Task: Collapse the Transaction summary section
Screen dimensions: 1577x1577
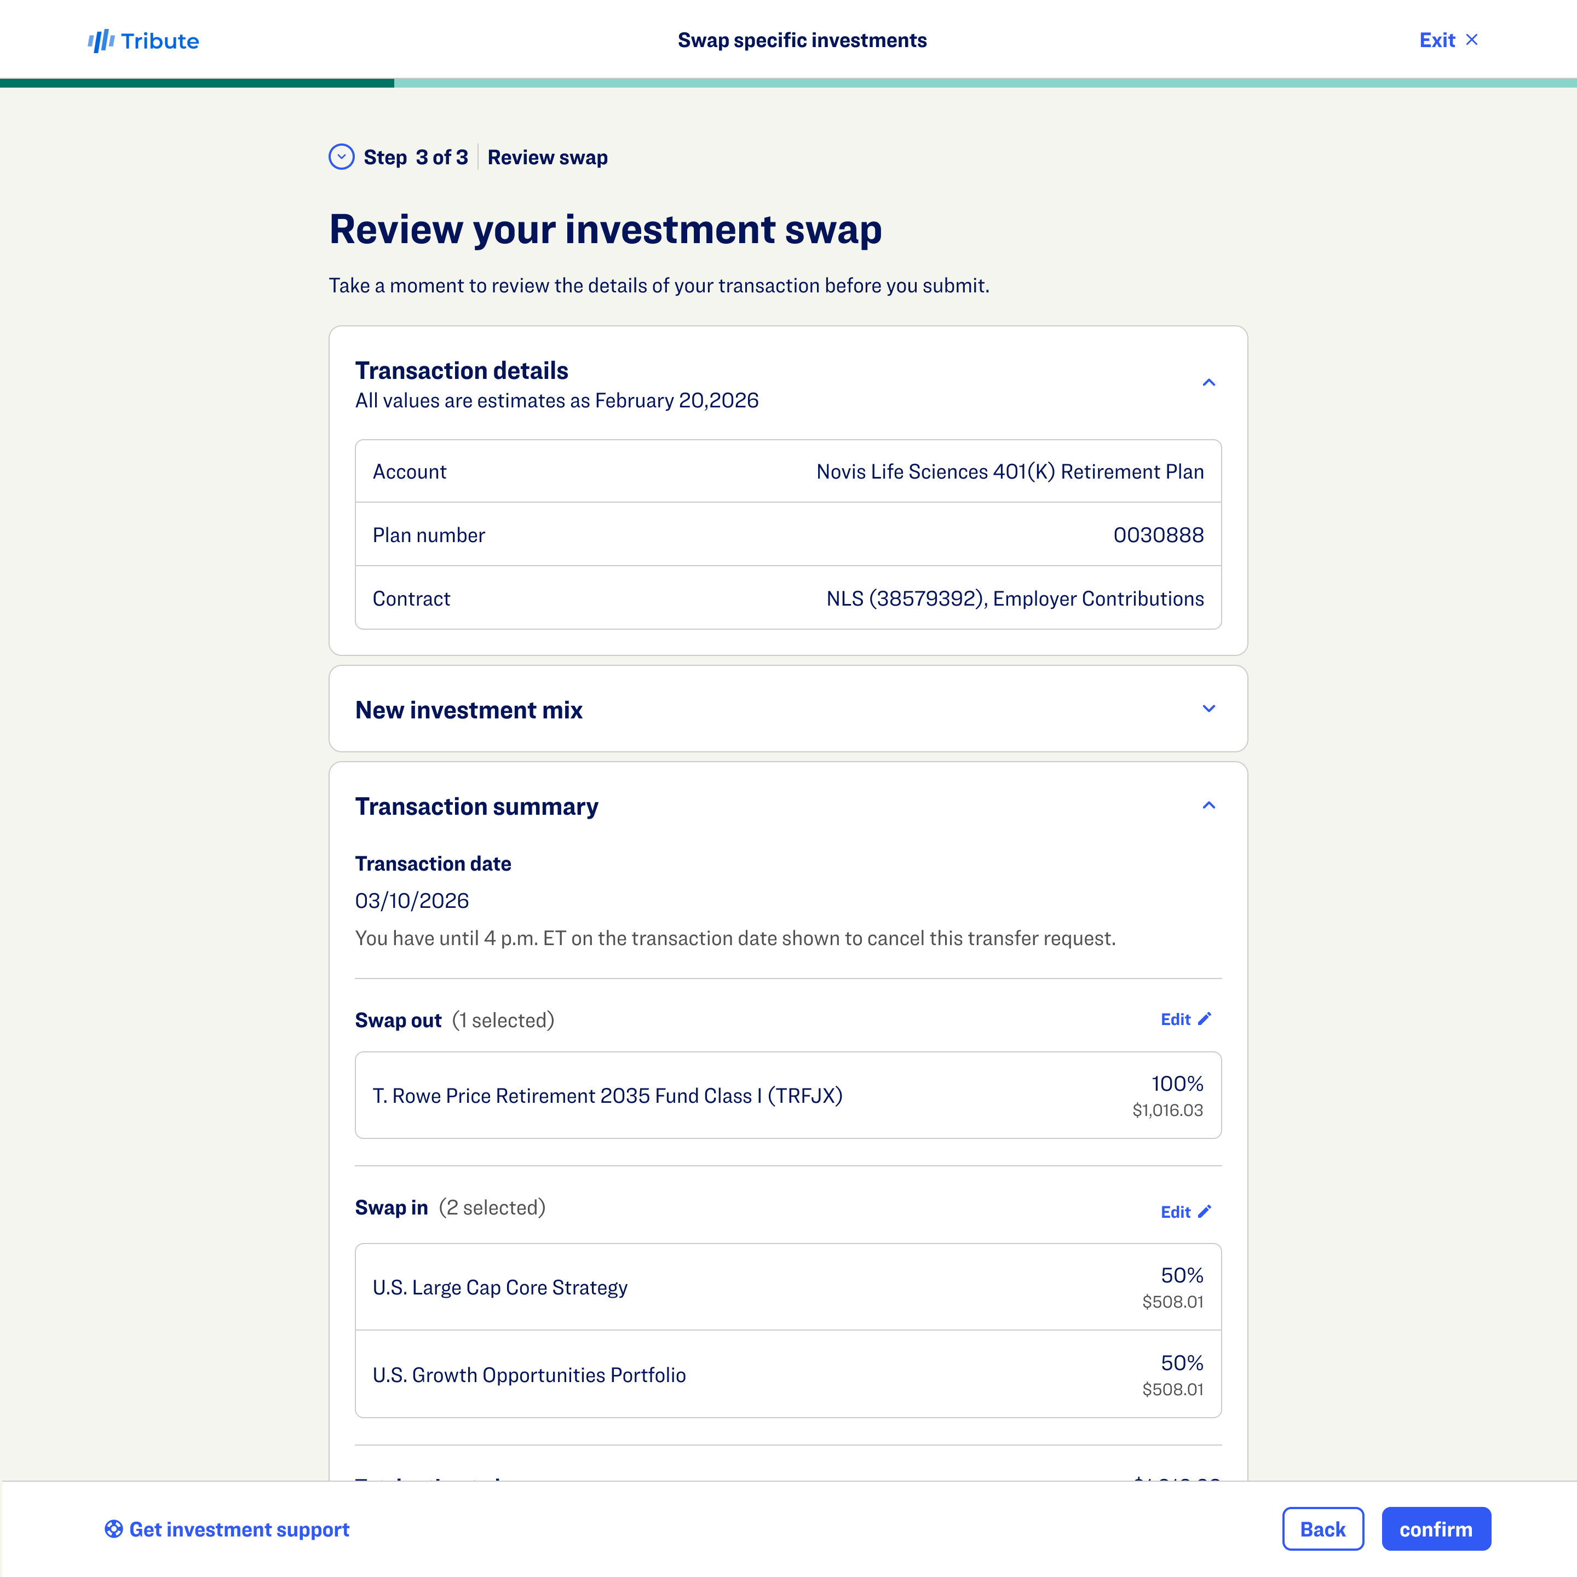Action: pyautogui.click(x=1209, y=805)
